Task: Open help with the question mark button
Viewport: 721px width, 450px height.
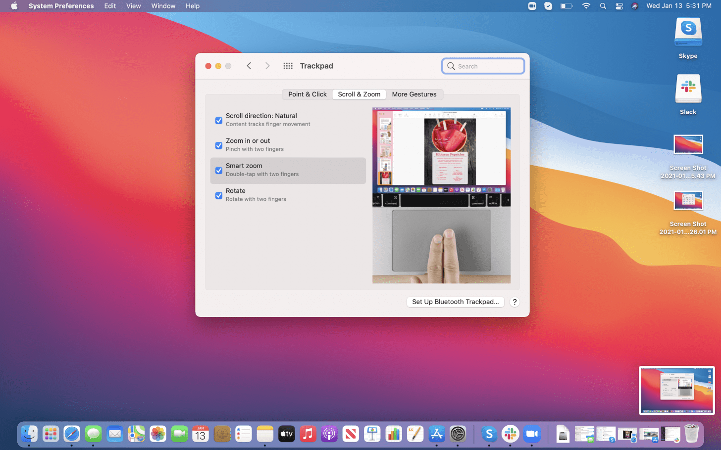Action: (515, 302)
